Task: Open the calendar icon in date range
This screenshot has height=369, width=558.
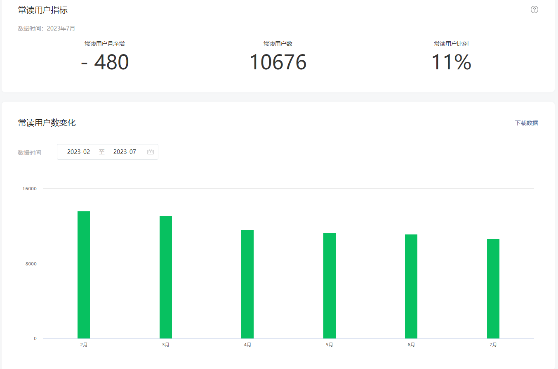Action: (x=151, y=152)
